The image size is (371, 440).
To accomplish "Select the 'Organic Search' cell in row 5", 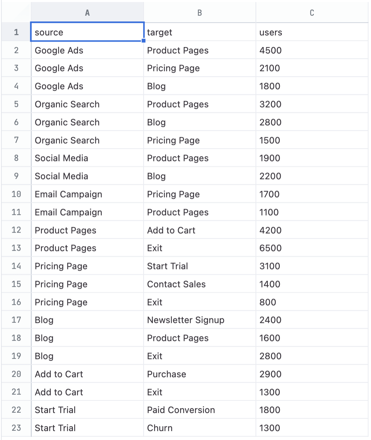I will pos(87,104).
